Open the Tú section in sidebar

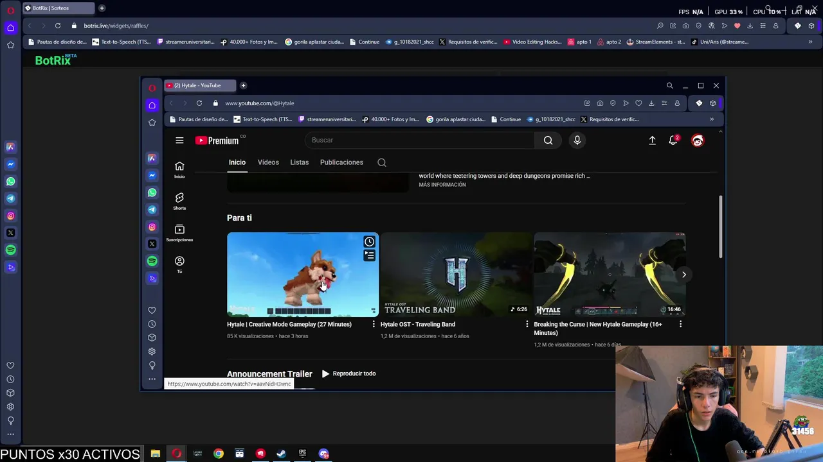click(179, 264)
